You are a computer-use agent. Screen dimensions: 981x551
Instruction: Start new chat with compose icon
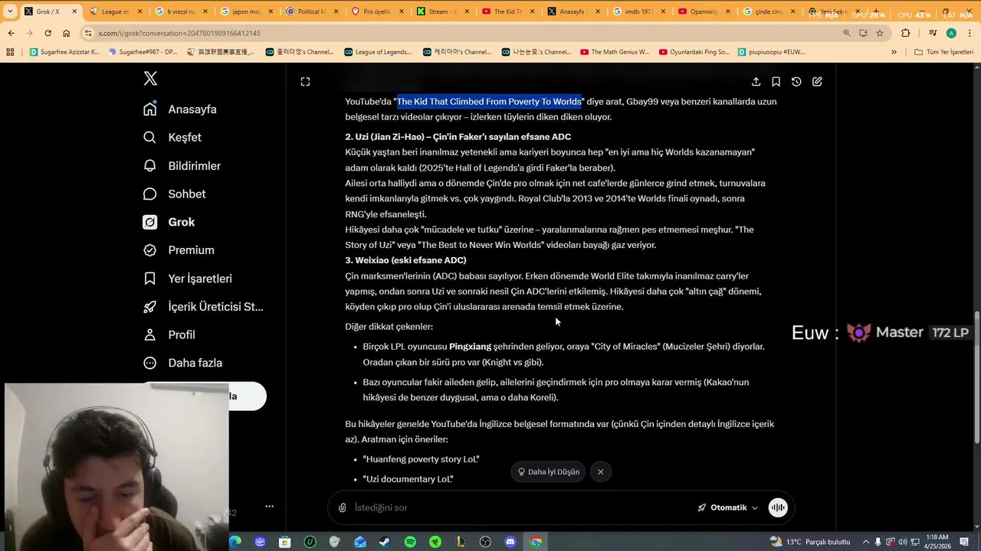point(817,82)
